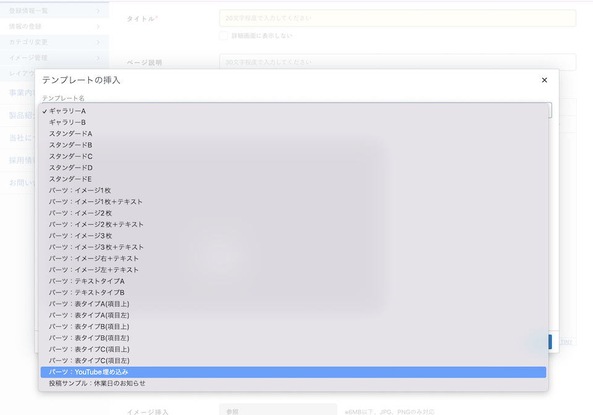Choose ギャラリーB template option
Screen dimensions: 593x415
pos(68,122)
